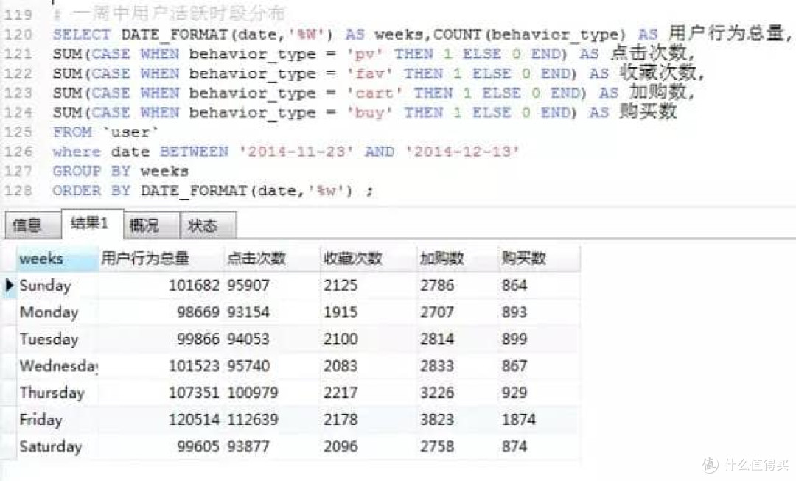
Task: Click the 加购数 value 2814
Action: (x=437, y=339)
